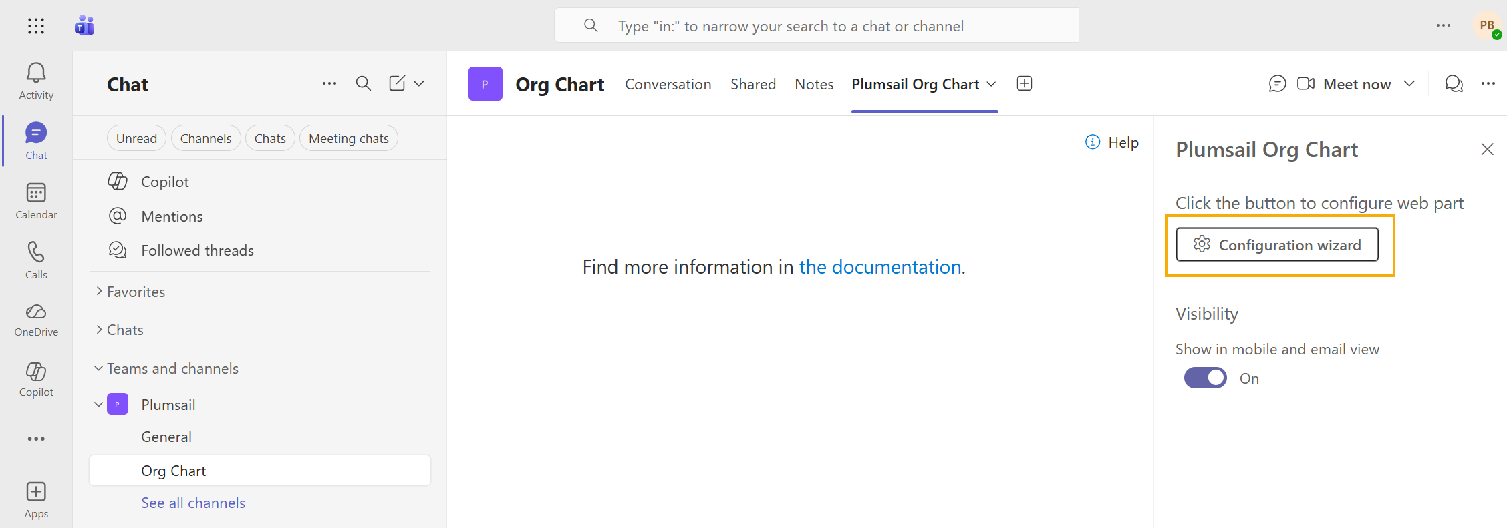Viewport: 1507px width, 528px height.
Task: Show more apps ellipsis in the app bar
Action: click(x=36, y=439)
